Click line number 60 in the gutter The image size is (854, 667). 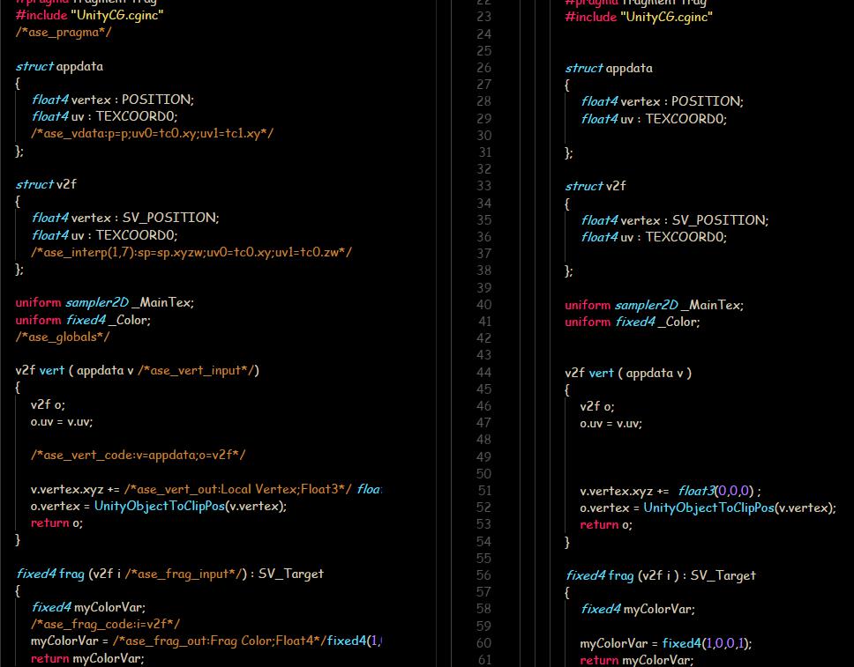pyautogui.click(x=483, y=643)
